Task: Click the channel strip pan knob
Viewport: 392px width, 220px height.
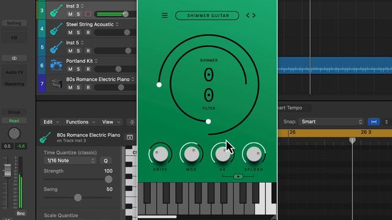Action: (14, 134)
